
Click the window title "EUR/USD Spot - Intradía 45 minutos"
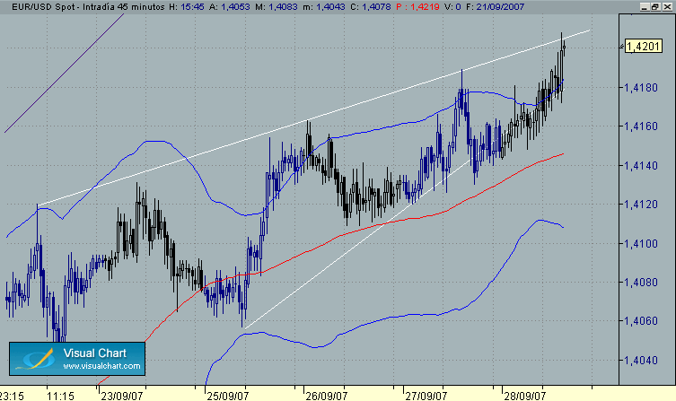point(88,7)
